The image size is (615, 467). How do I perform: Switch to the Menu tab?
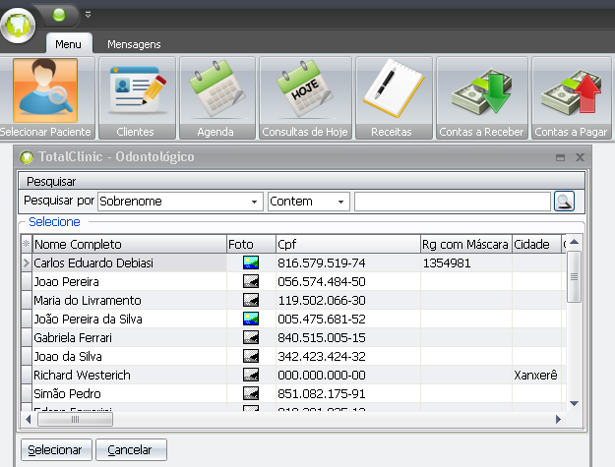[x=69, y=44]
